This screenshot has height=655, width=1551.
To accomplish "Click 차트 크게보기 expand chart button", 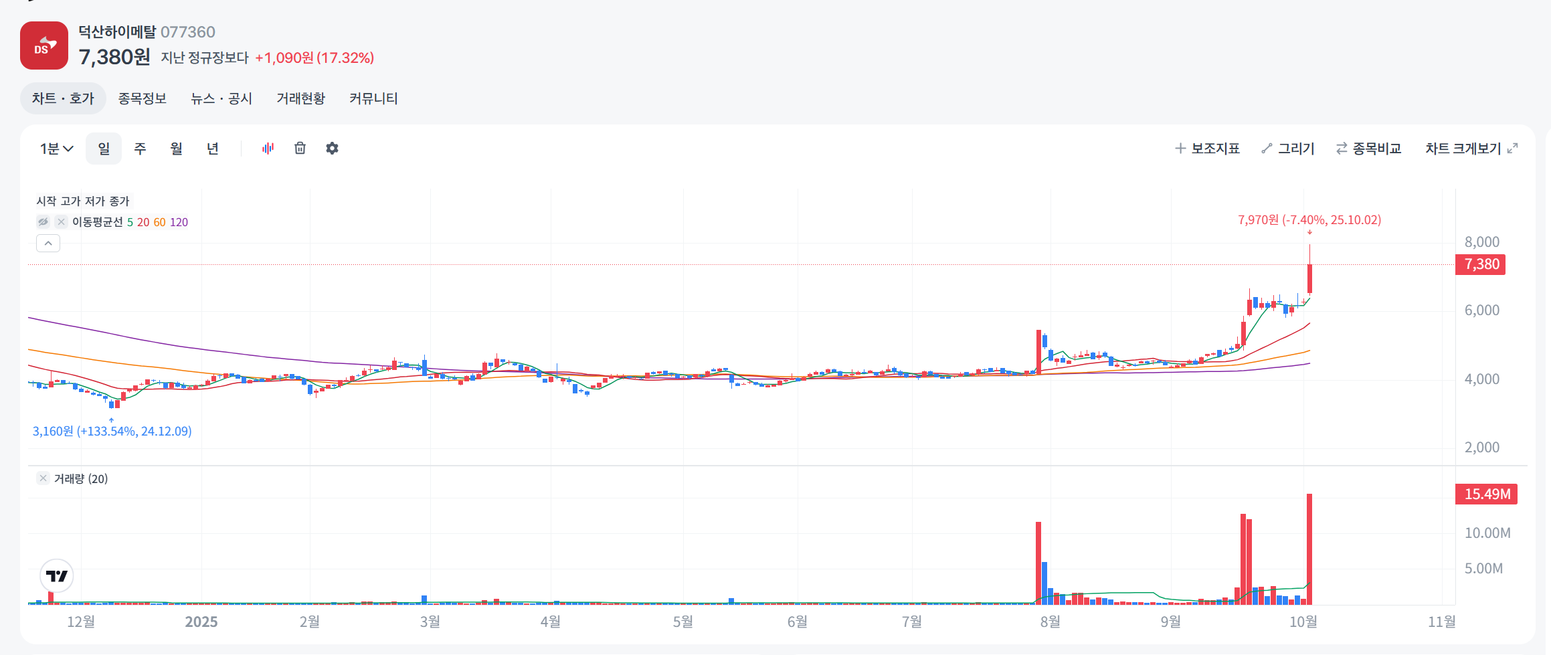I will (1471, 149).
